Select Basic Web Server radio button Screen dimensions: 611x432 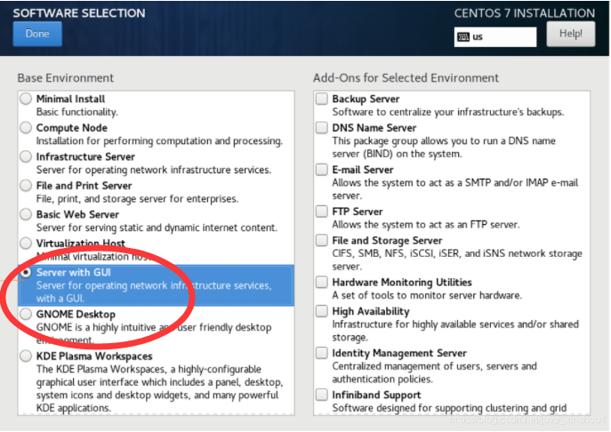26,214
